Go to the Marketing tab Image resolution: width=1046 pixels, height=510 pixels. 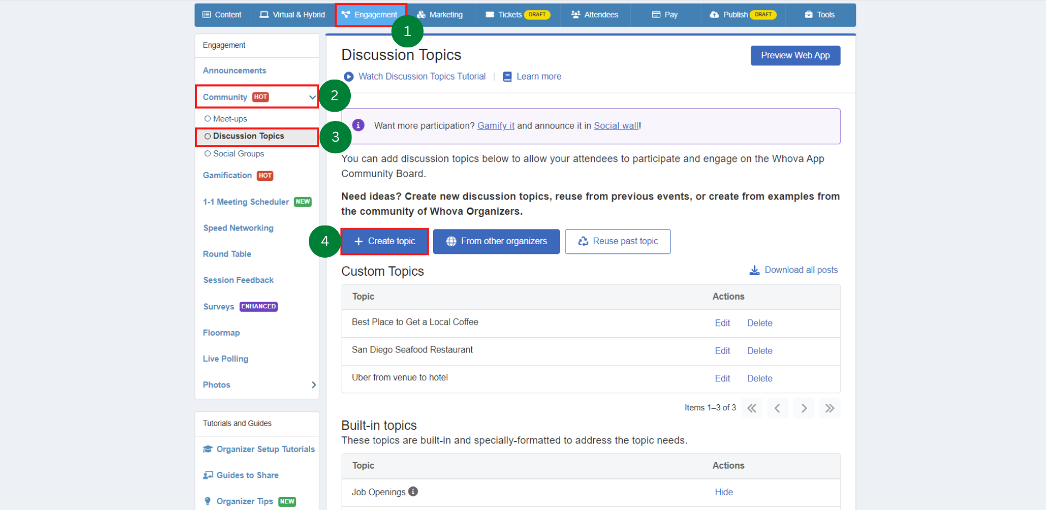440,15
